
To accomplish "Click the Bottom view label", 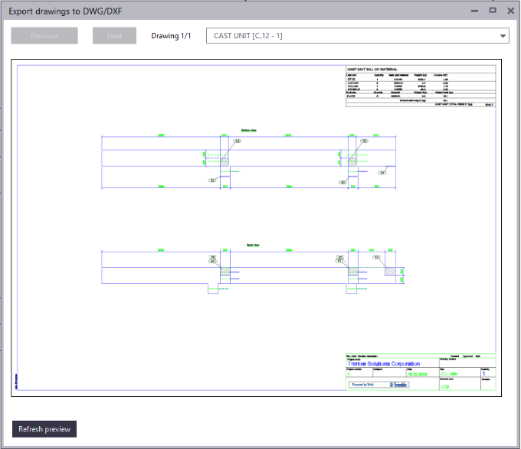I will (248, 130).
